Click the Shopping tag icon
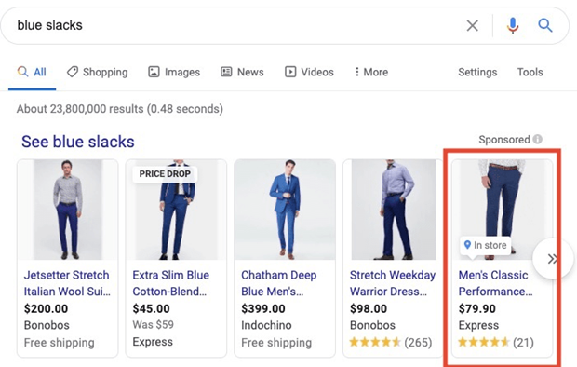 coord(73,72)
